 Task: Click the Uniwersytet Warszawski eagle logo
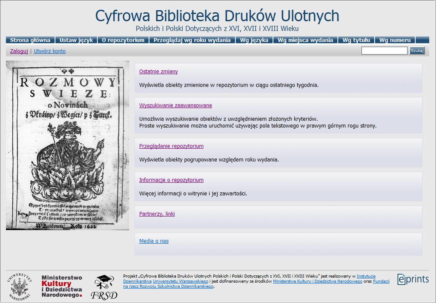pos(19,287)
